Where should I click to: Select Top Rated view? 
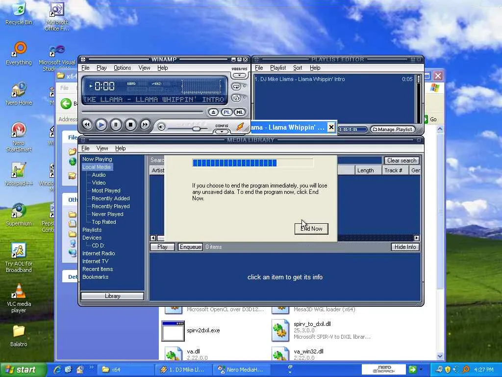point(104,222)
